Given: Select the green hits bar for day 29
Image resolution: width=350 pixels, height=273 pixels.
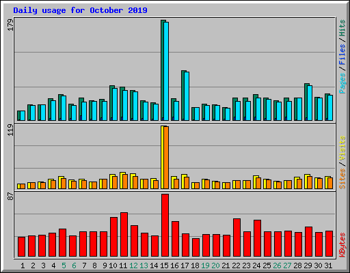Looking at the screenshot, I should point(306,102).
